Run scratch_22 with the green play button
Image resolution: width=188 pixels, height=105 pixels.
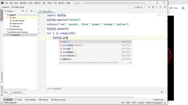coord(149,7)
